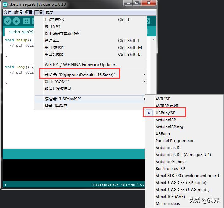
Task: Click inside the black console output area
Action: [x=74, y=170]
